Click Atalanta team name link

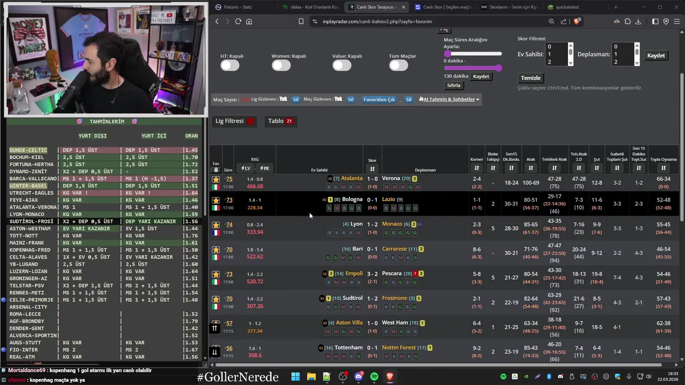tap(352, 178)
